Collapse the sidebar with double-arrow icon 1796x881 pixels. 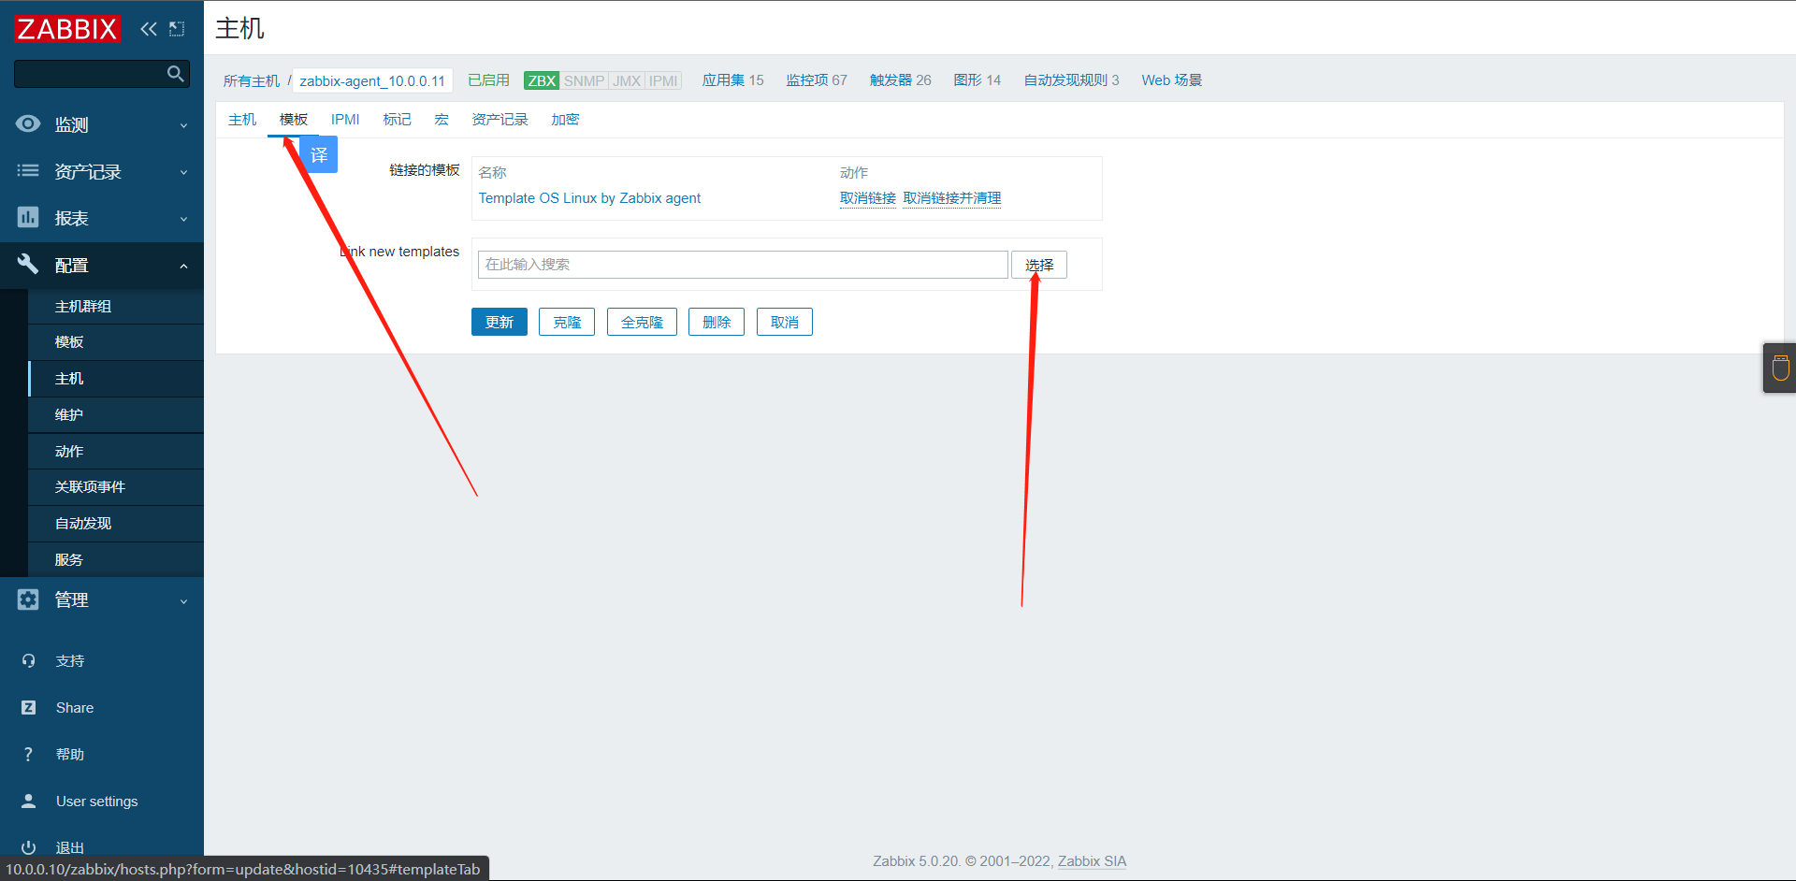[x=149, y=29]
